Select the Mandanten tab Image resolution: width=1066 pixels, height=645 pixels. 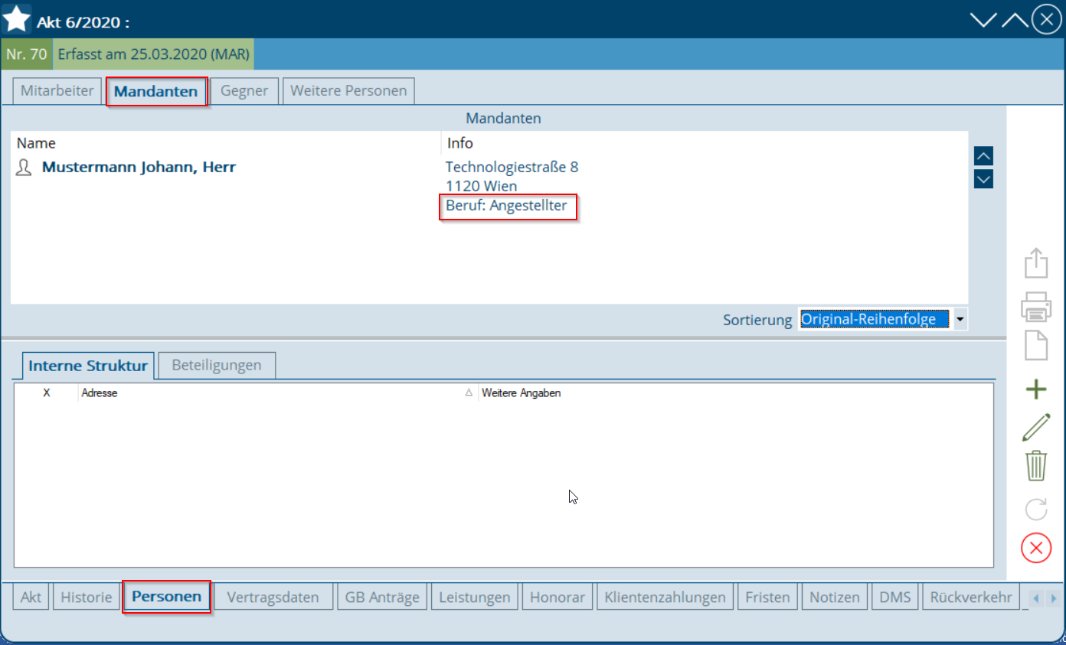156,92
